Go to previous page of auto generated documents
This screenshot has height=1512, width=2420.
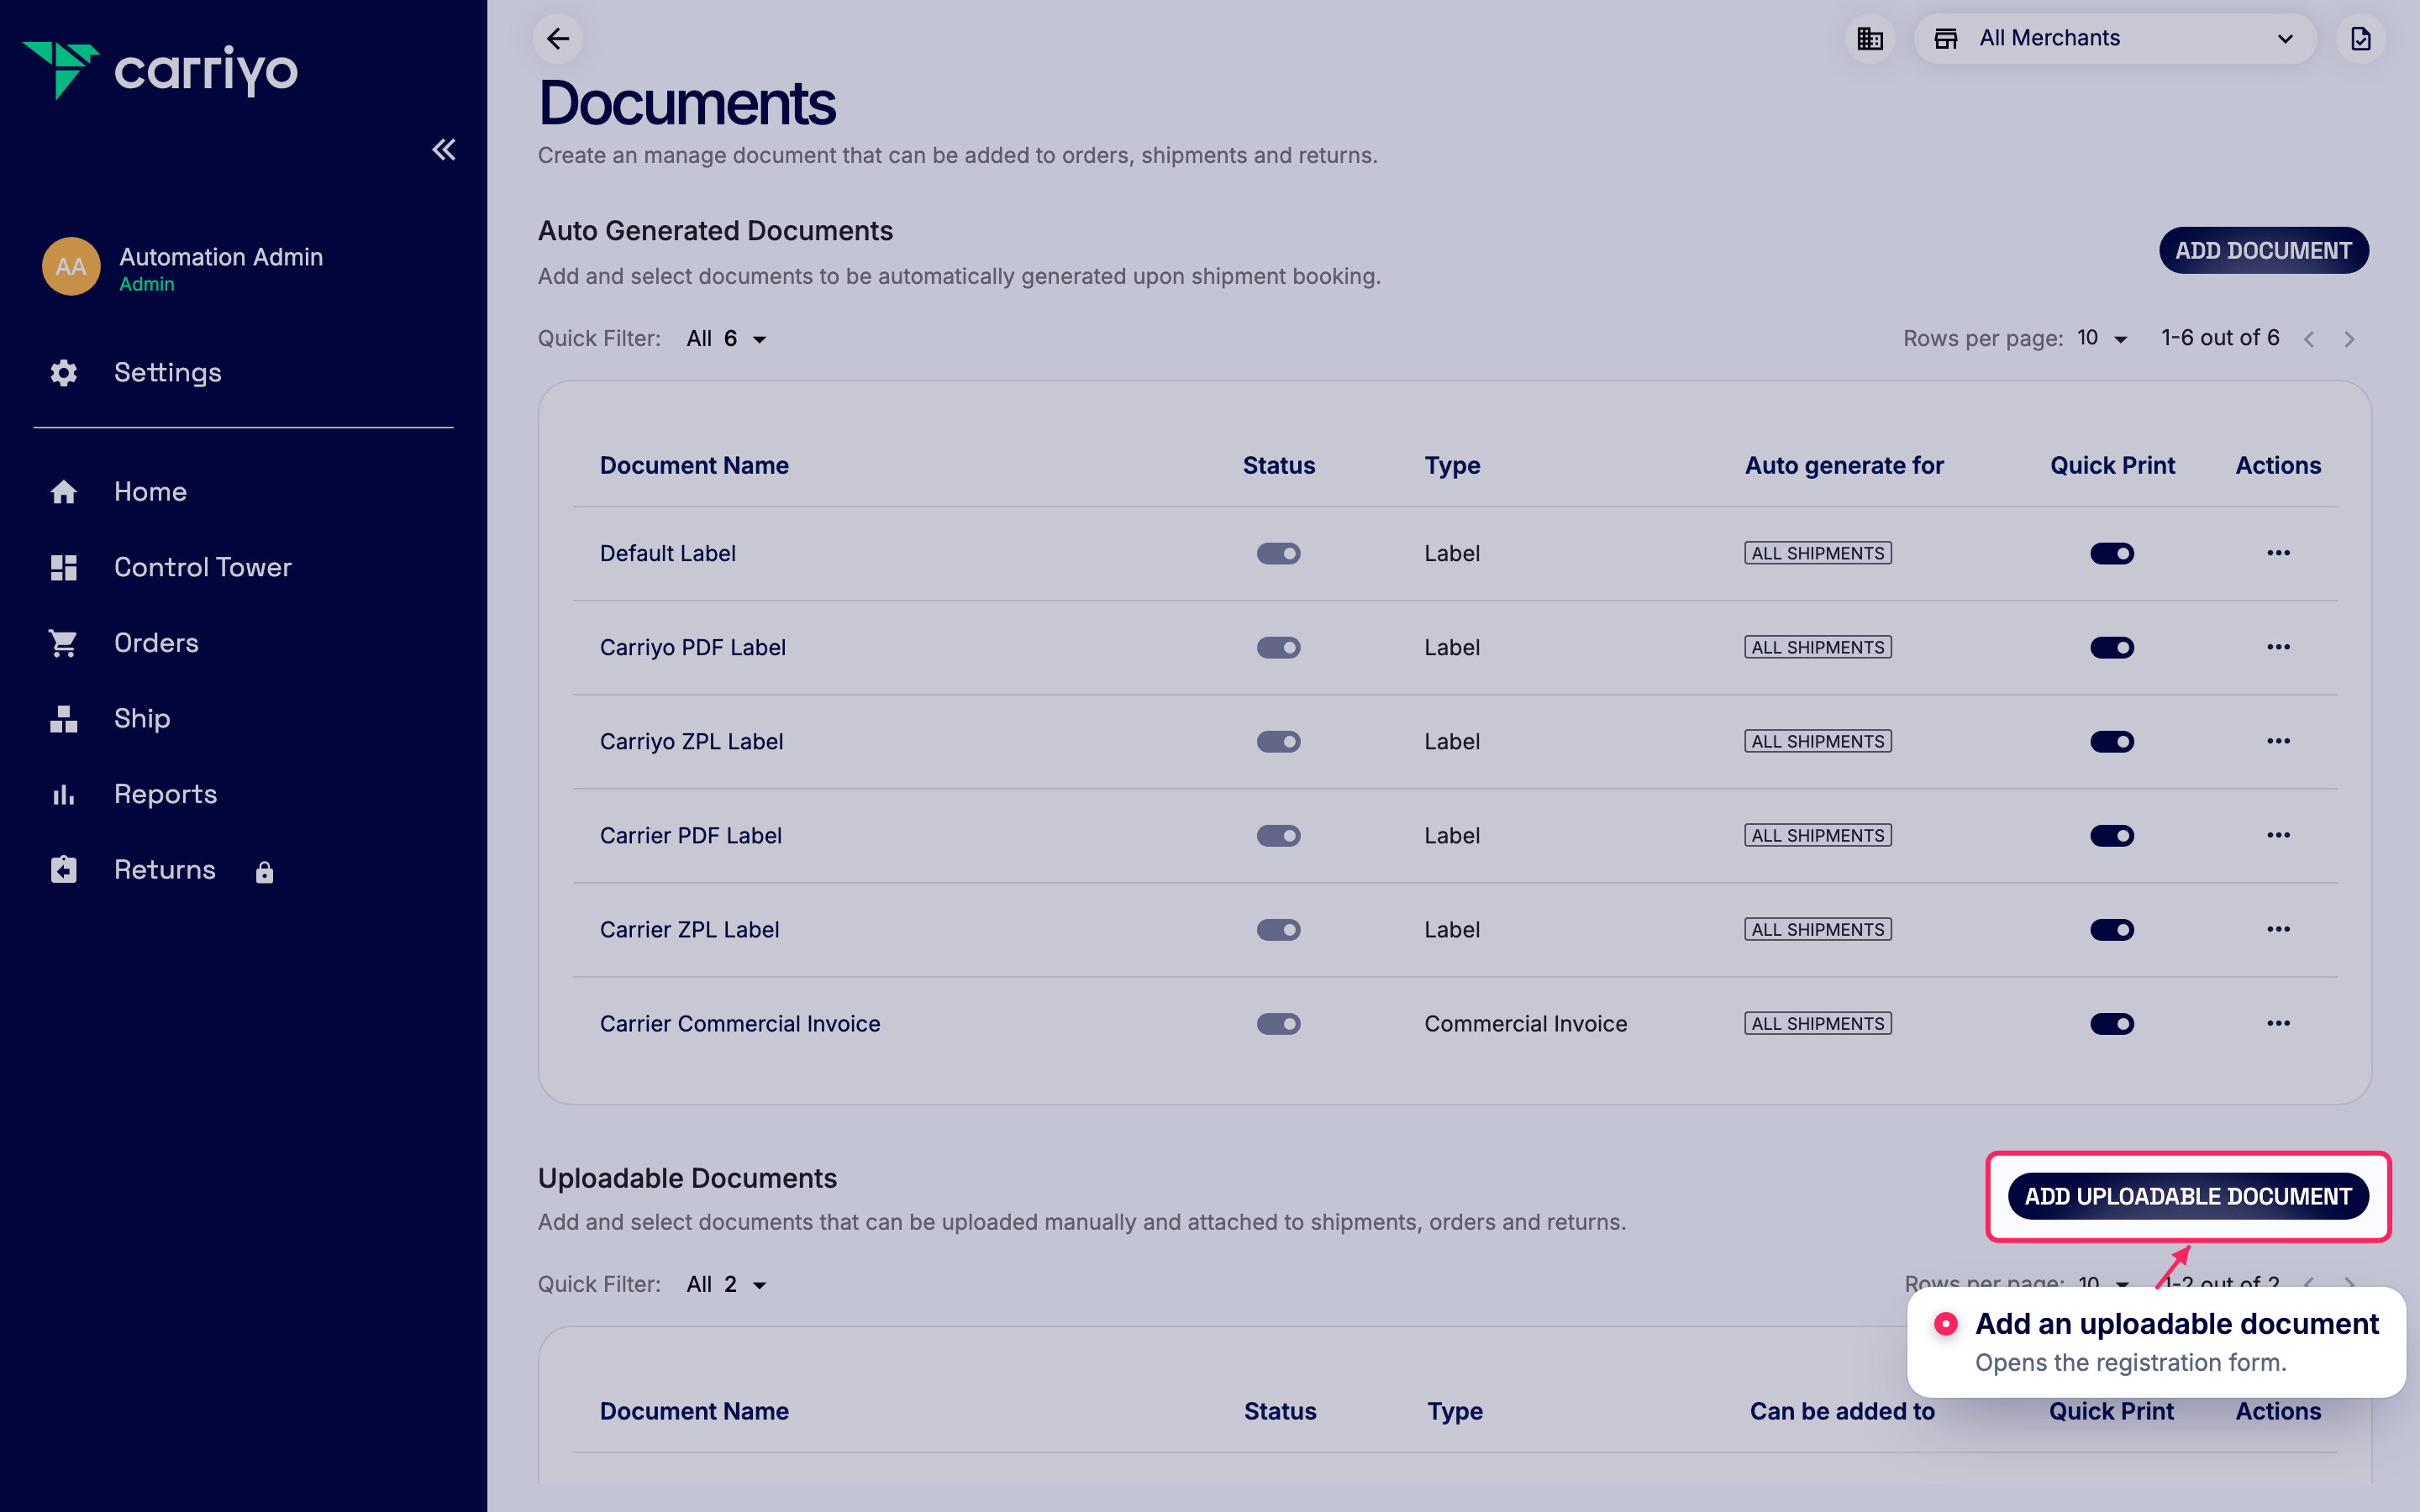tap(2308, 339)
